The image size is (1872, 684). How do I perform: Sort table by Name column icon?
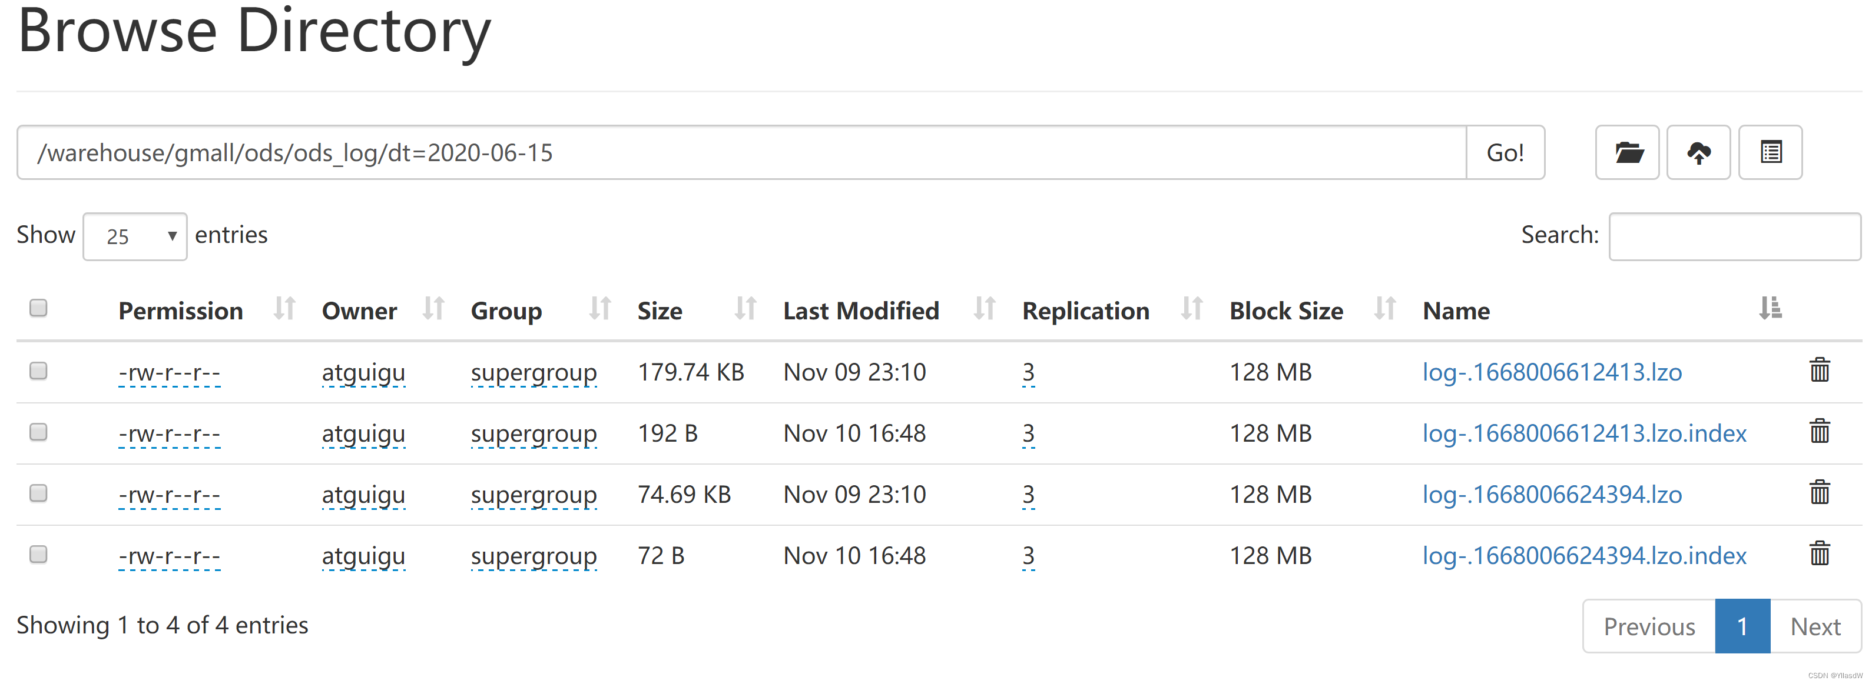pos(1770,309)
